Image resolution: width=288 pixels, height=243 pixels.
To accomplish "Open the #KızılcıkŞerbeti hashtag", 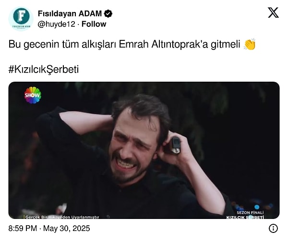I will pos(44,69).
